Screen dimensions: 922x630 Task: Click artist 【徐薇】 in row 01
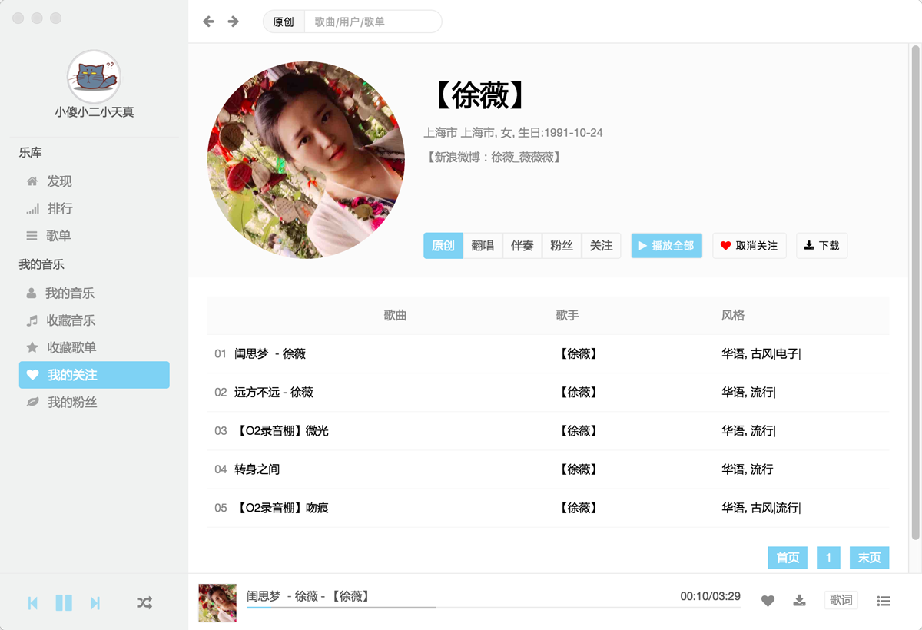tap(579, 353)
